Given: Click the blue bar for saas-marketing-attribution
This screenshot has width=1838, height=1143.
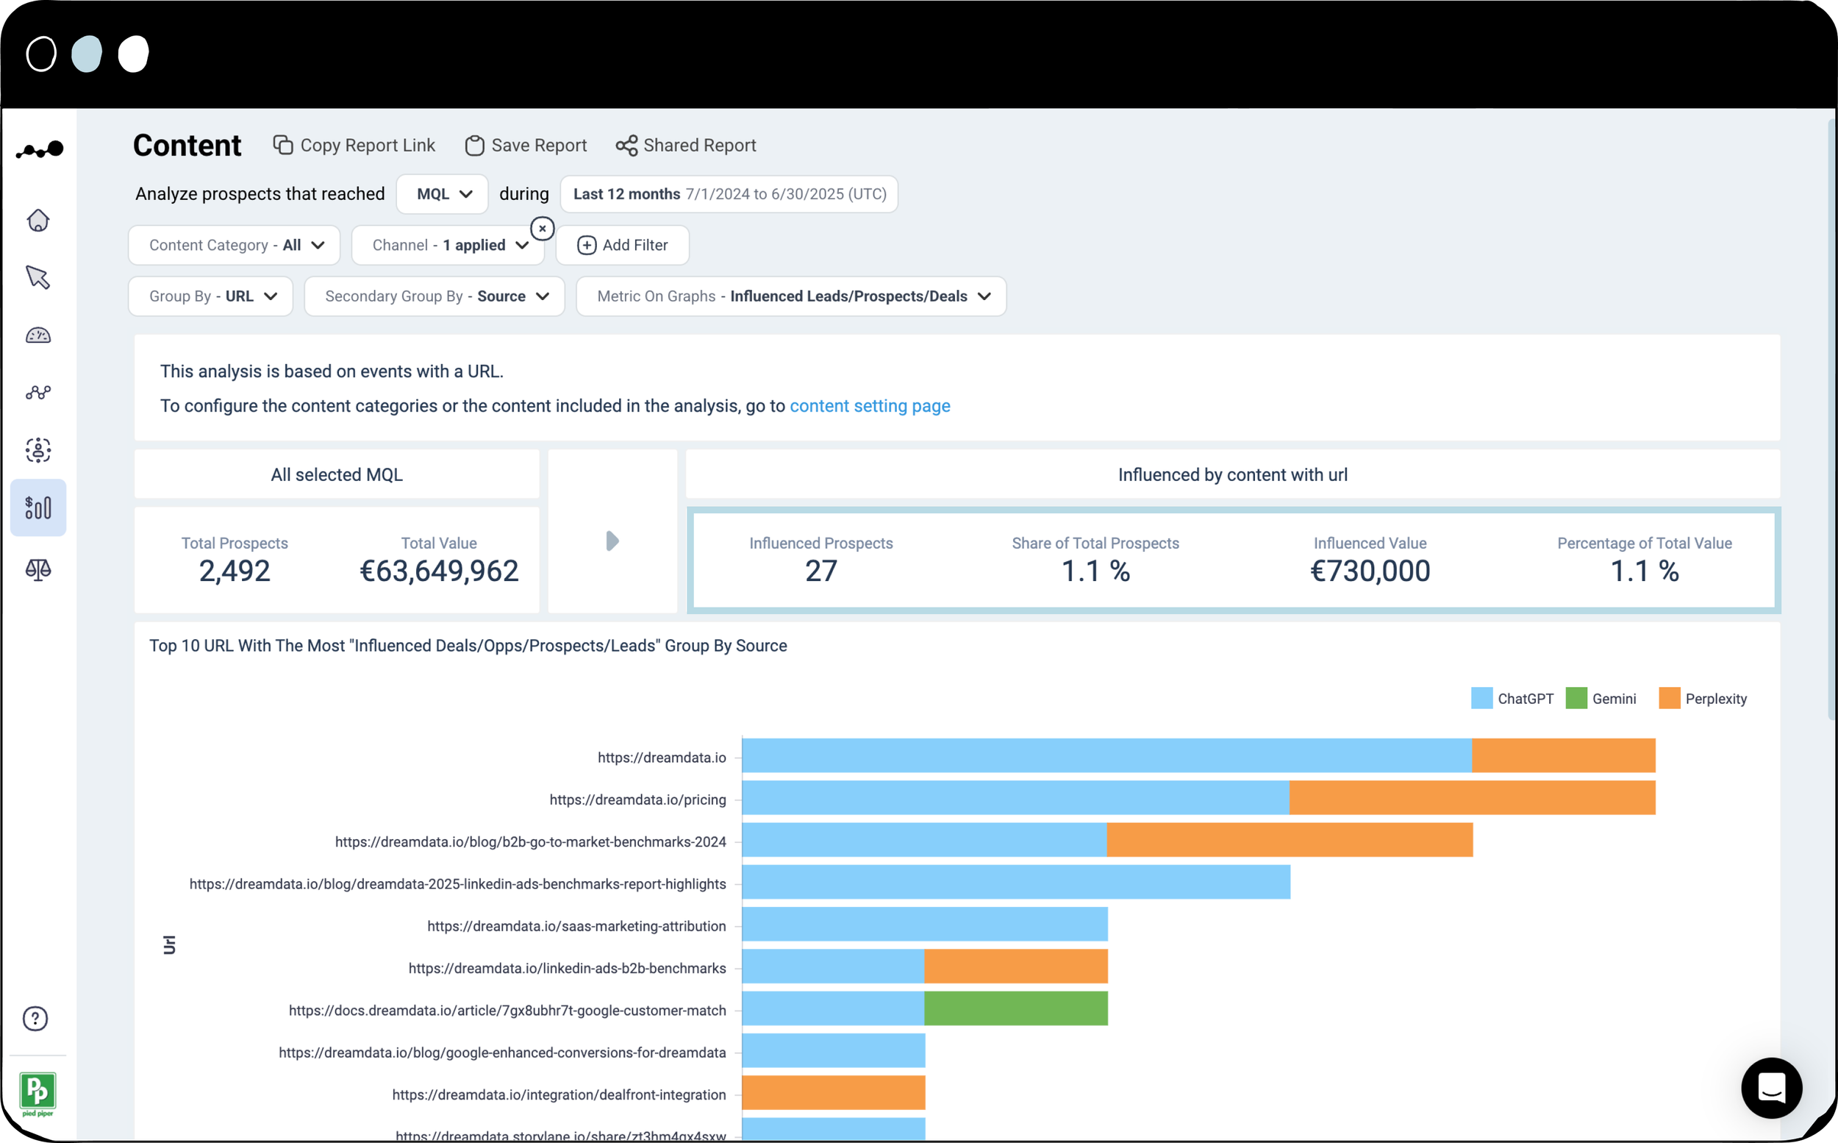Looking at the screenshot, I should [x=925, y=925].
